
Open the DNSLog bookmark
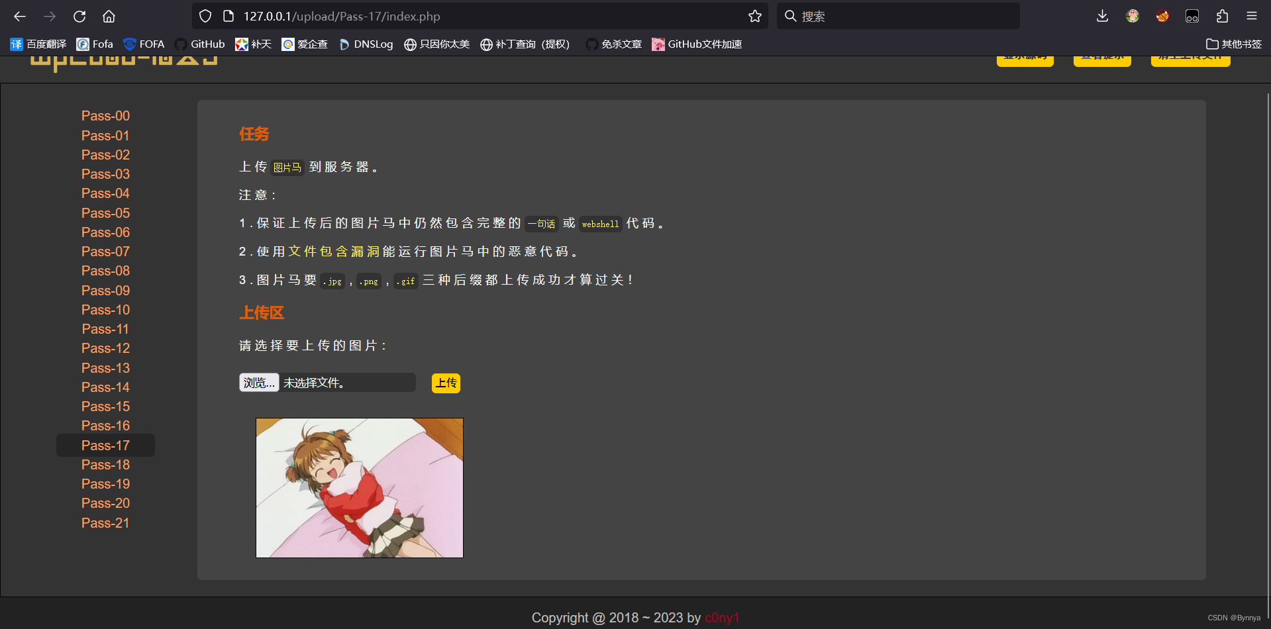pos(366,44)
